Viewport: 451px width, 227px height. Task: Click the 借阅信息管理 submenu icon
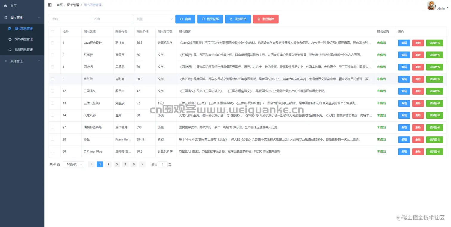click(x=10, y=50)
